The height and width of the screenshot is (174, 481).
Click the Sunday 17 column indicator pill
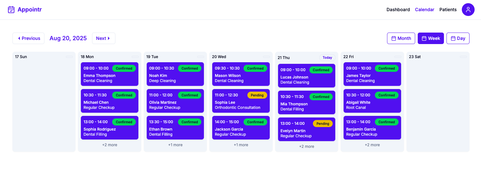(69, 57)
